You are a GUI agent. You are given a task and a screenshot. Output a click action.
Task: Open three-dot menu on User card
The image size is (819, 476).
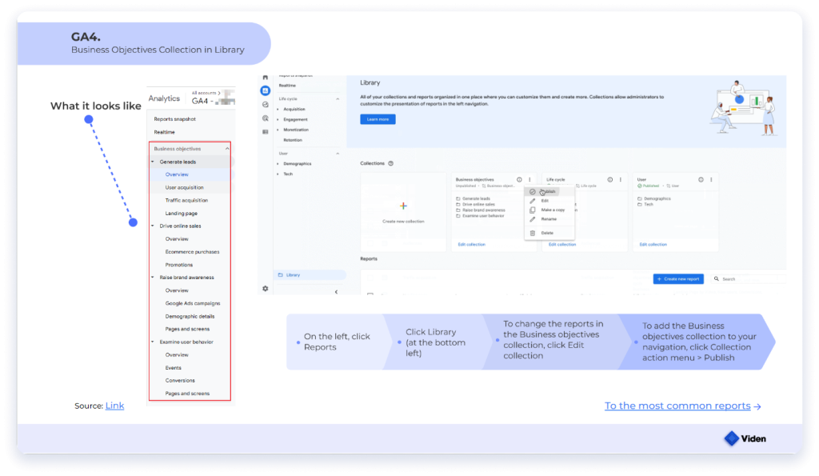[711, 180]
